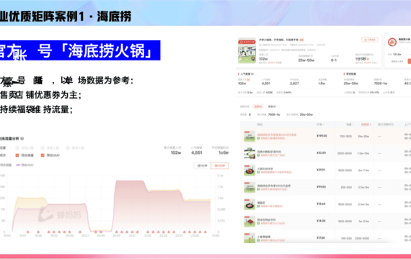Sort table by the 销量 column header

point(350,124)
